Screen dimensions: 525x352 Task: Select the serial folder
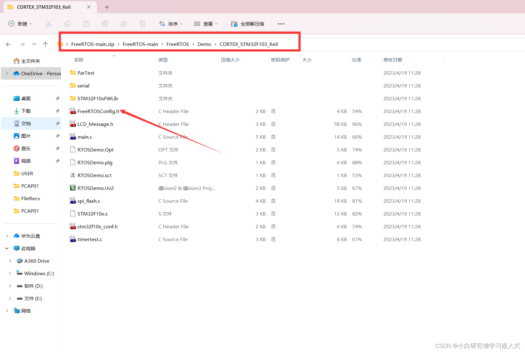(x=83, y=86)
